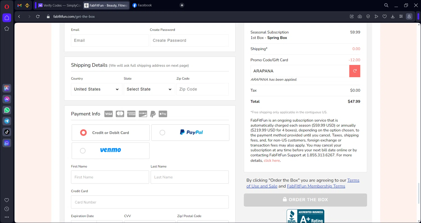This screenshot has width=421, height=223.
Task: Search in tabs with magnifier icon
Action: (386, 5)
